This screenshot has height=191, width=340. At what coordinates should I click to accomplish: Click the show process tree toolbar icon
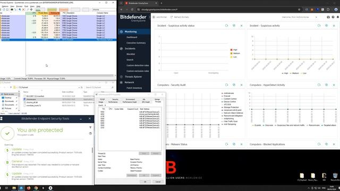(x=15, y=10)
